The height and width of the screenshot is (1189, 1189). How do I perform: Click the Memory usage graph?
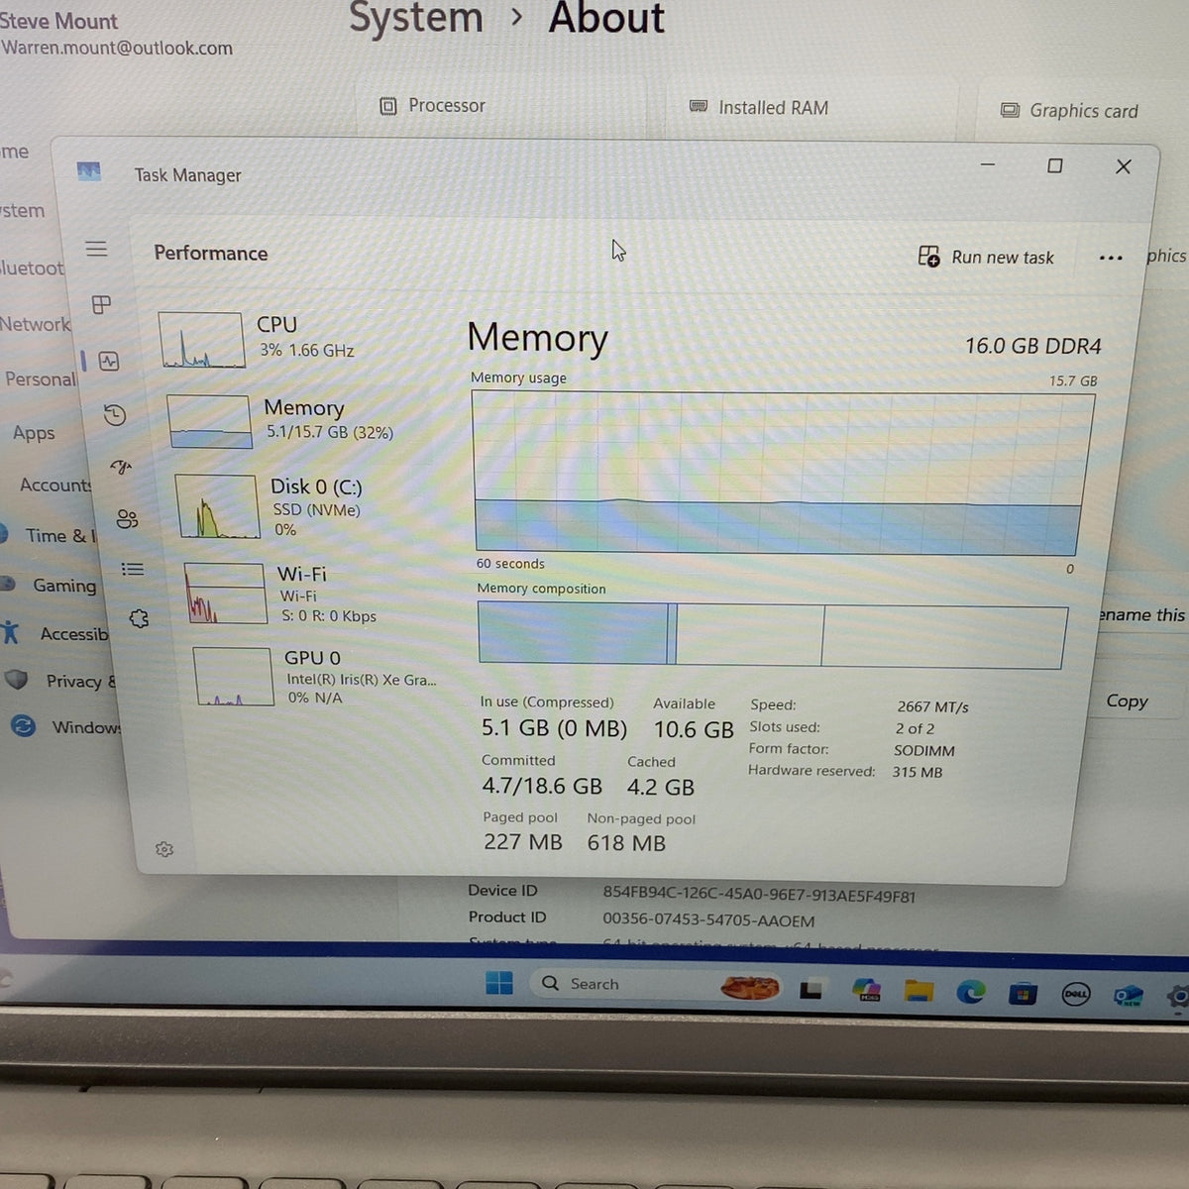tap(783, 473)
